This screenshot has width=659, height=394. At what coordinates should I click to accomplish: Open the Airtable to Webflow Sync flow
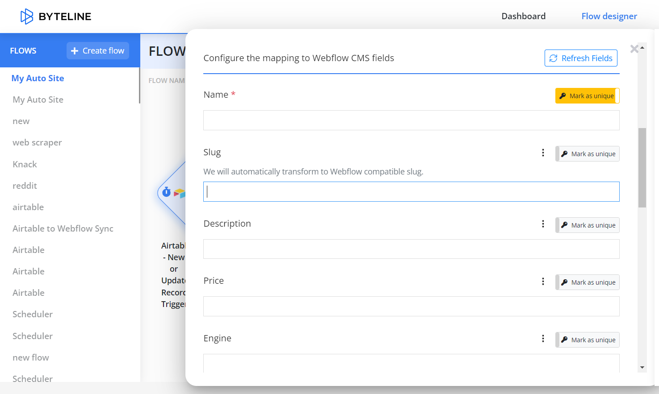(63, 228)
